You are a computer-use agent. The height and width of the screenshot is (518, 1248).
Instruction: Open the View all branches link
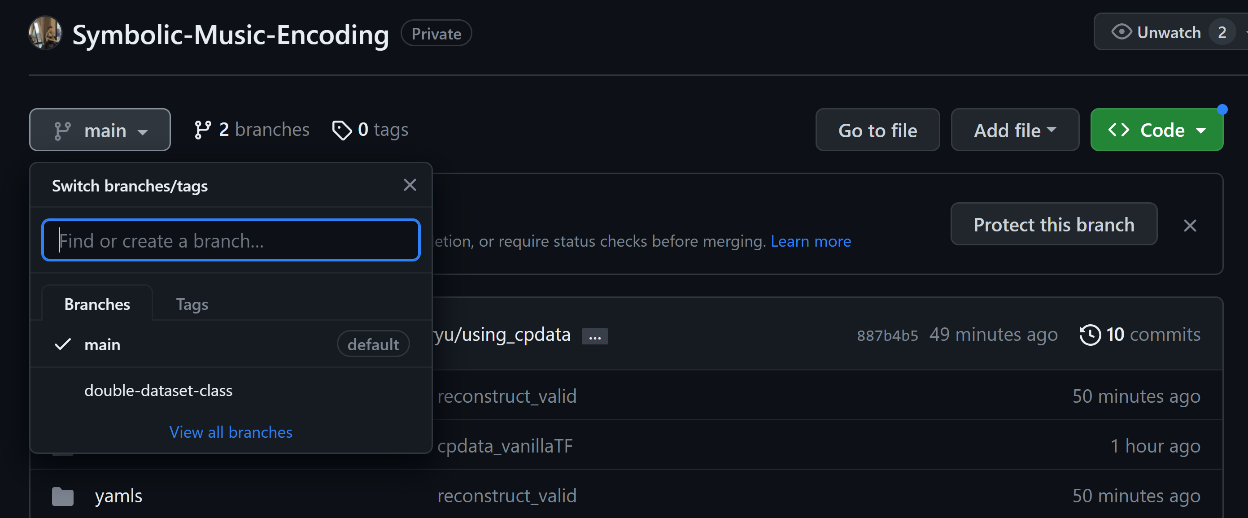point(231,432)
